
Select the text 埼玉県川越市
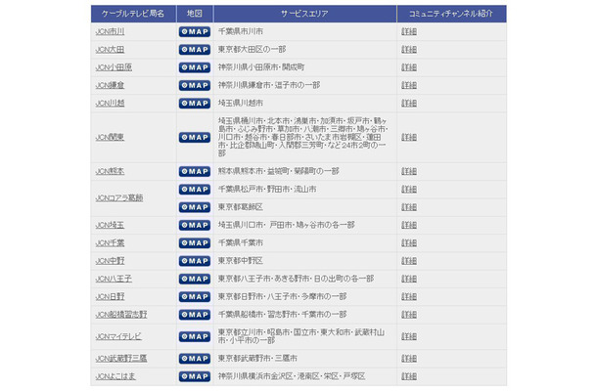pyautogui.click(x=240, y=103)
